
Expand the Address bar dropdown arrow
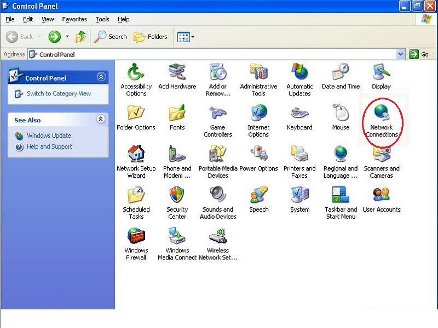pos(401,54)
